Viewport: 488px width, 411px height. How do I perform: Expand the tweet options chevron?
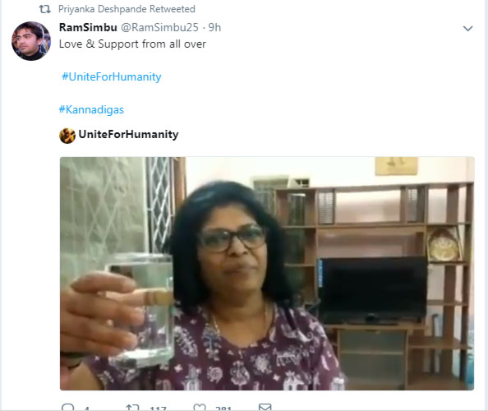467,29
